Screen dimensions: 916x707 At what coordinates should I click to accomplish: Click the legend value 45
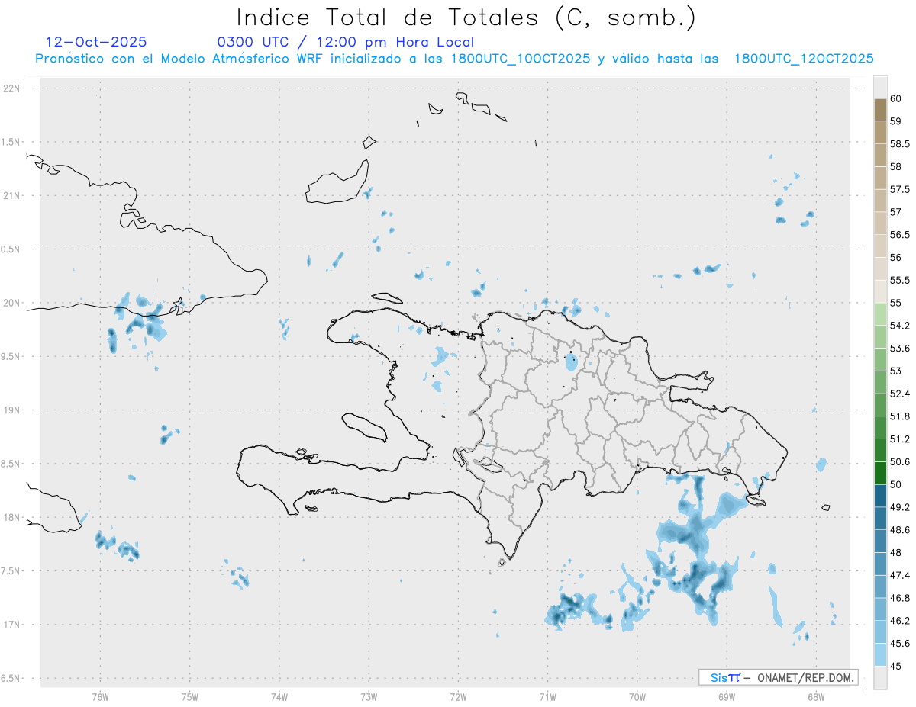896,666
